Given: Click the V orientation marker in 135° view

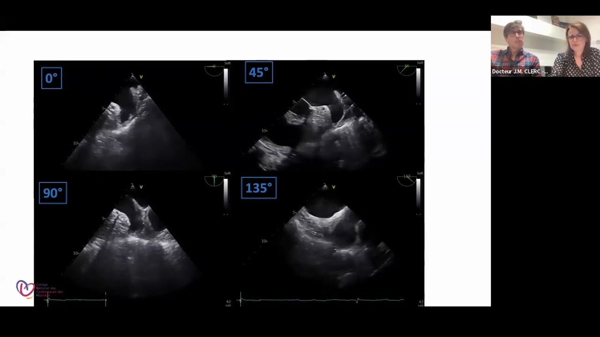Looking at the screenshot, I should (x=334, y=187).
